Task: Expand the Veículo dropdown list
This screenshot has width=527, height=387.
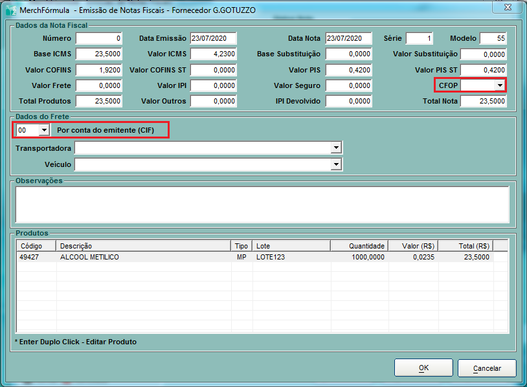Action: (335, 164)
